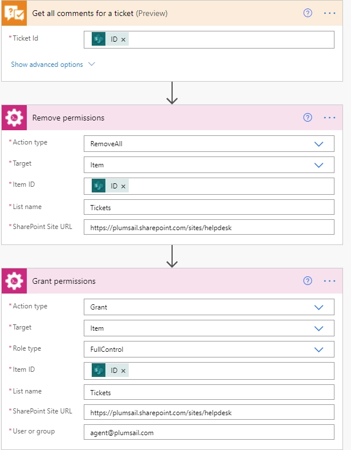Remove the ID token from Ticket Id
The width and height of the screenshot is (351, 450).
[x=124, y=39]
